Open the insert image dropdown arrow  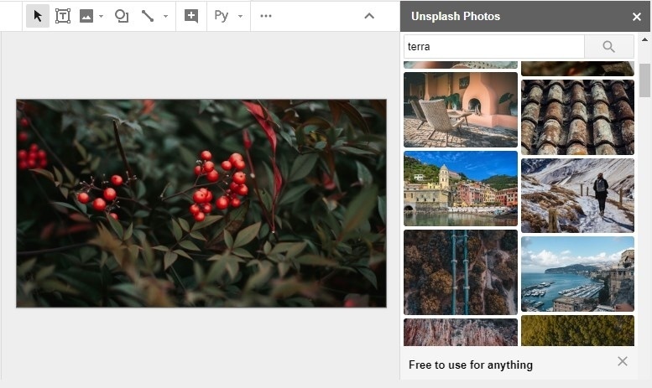click(x=101, y=17)
